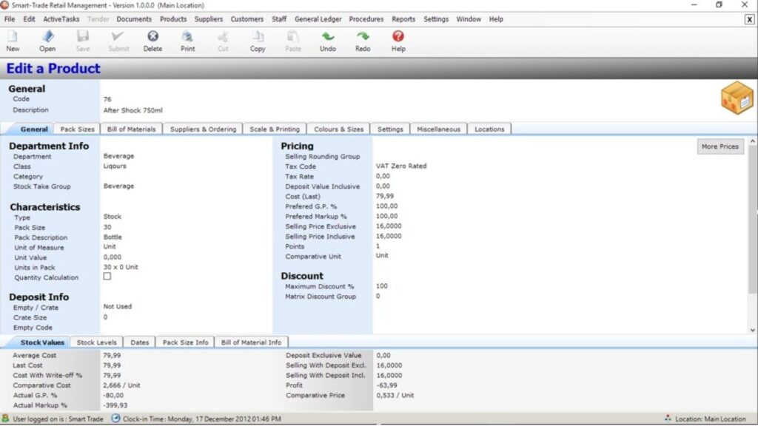The height and width of the screenshot is (426, 758).
Task: Copy using the Copy toolbar icon
Action: 257,41
